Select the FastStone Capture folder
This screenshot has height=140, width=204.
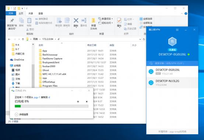click(x=52, y=59)
